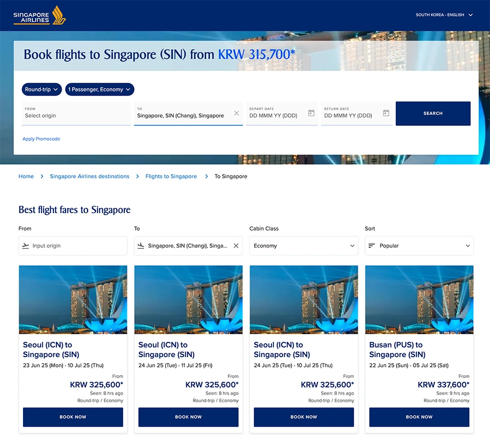Click the Seen: 9 hrs ago text
The height and width of the screenshot is (439, 490).
point(453,393)
